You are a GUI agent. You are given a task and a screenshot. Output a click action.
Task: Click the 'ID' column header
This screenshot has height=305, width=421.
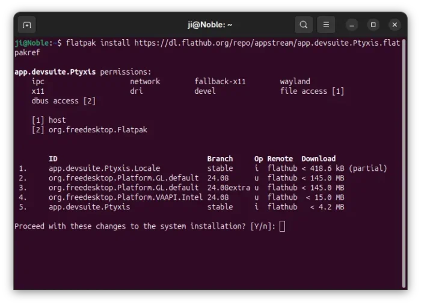click(53, 159)
